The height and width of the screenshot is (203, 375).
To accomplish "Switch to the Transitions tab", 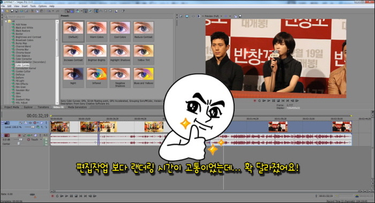I will 43,107.
